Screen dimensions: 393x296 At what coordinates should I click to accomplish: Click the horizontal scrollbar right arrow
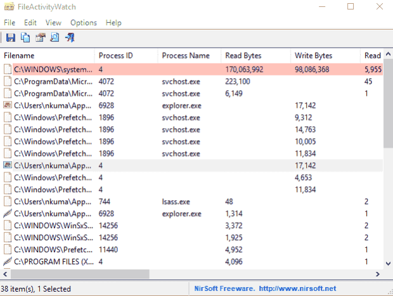pos(377,274)
